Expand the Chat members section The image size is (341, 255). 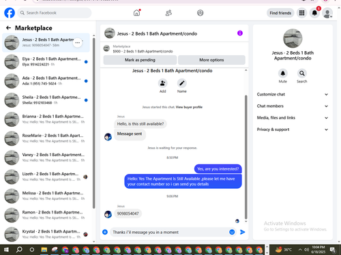pos(293,106)
